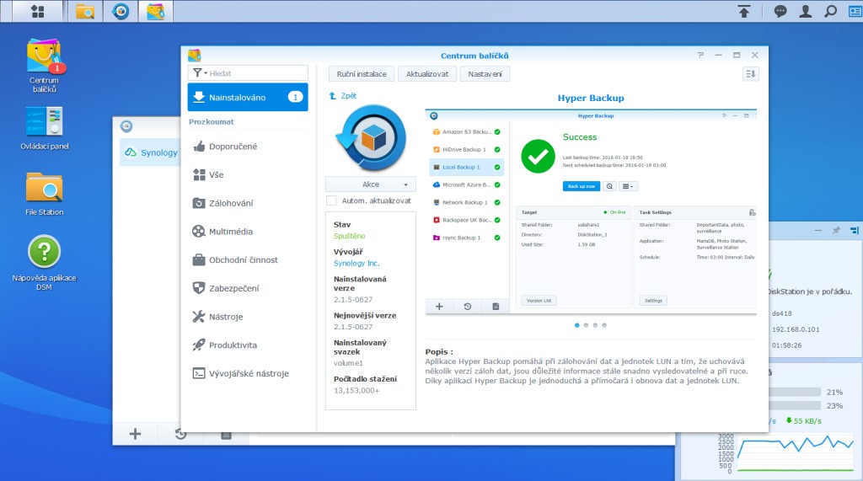863x481 pixels.
Task: Open the Vývojářské nástroje category
Action: (x=248, y=373)
